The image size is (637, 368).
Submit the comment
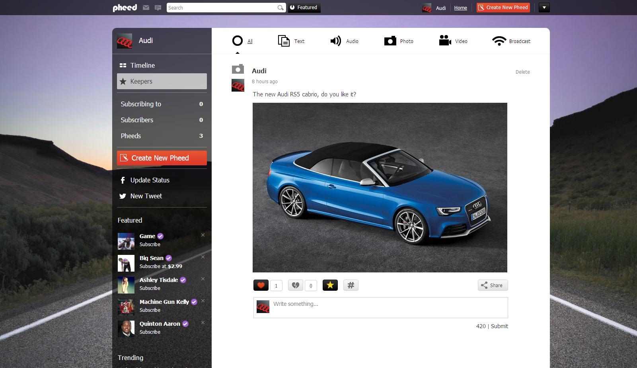[x=499, y=326]
